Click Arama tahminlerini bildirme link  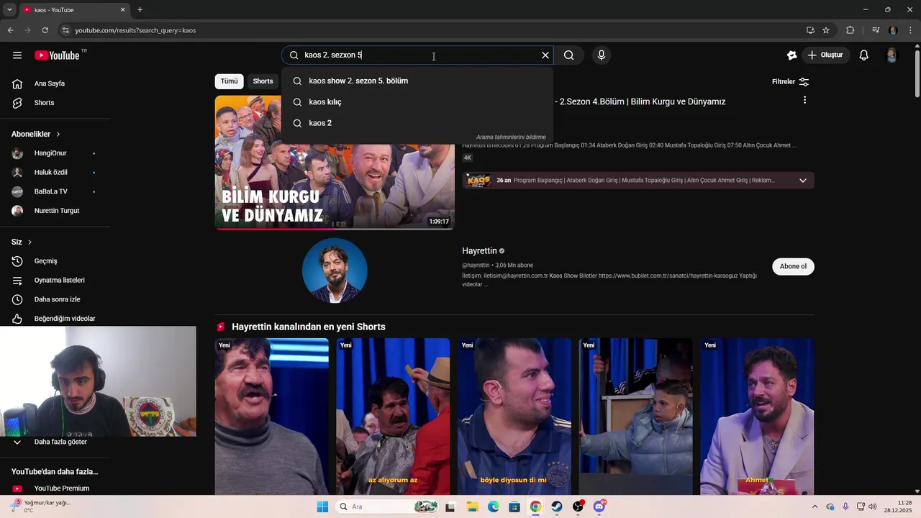coord(511,137)
